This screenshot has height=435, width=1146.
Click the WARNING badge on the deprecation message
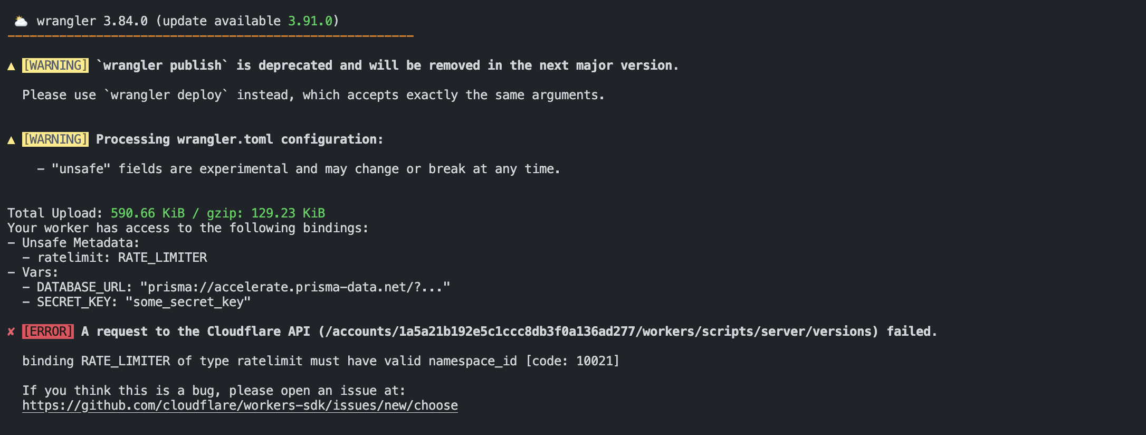(55, 65)
